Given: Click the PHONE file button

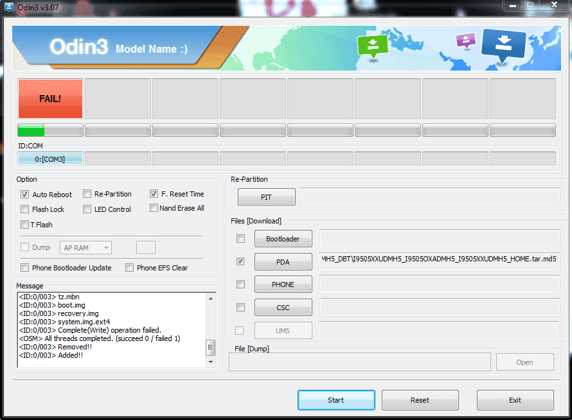Looking at the screenshot, I should [283, 284].
